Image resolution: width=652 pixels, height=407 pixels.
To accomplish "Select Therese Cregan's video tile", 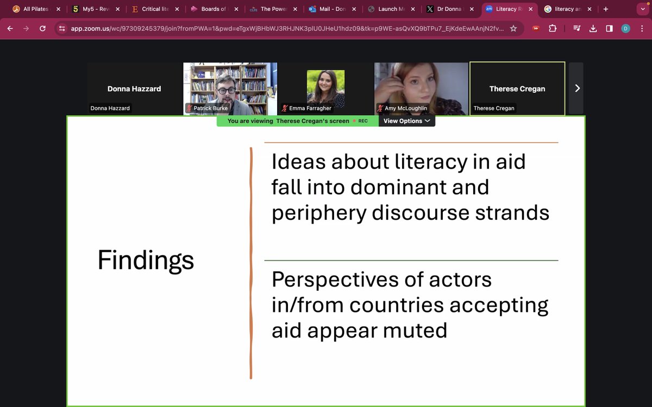I will (x=517, y=88).
